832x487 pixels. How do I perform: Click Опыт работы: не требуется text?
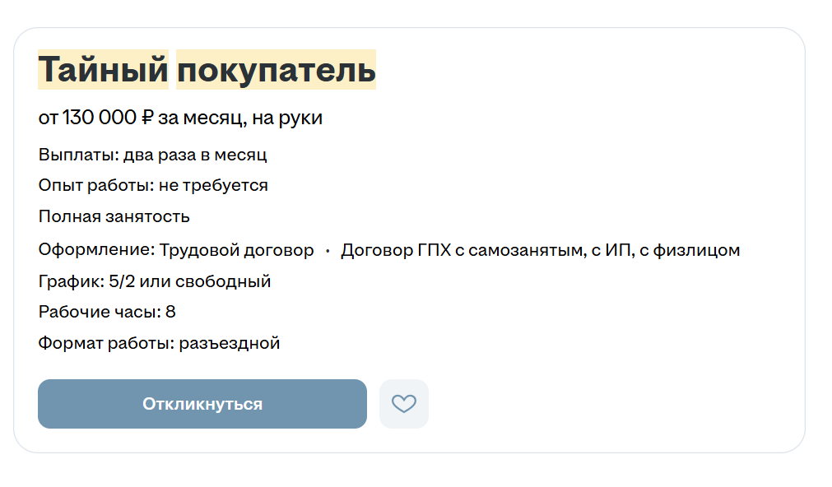[x=153, y=185]
